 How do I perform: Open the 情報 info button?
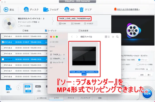pos(25,31)
